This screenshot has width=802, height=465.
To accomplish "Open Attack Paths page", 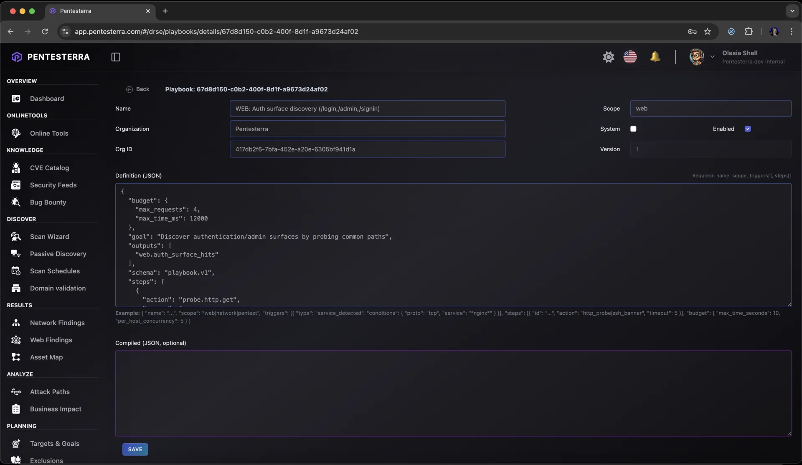I will click(x=50, y=392).
